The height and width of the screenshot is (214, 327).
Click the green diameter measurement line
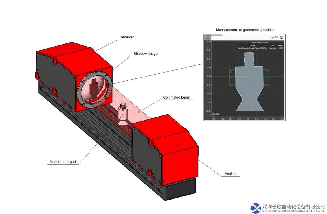click(x=249, y=77)
